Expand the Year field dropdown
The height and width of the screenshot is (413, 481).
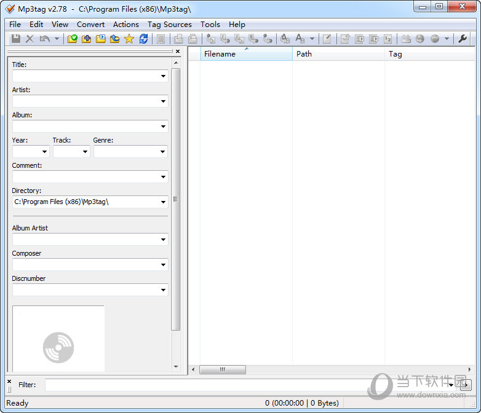pyautogui.click(x=44, y=151)
